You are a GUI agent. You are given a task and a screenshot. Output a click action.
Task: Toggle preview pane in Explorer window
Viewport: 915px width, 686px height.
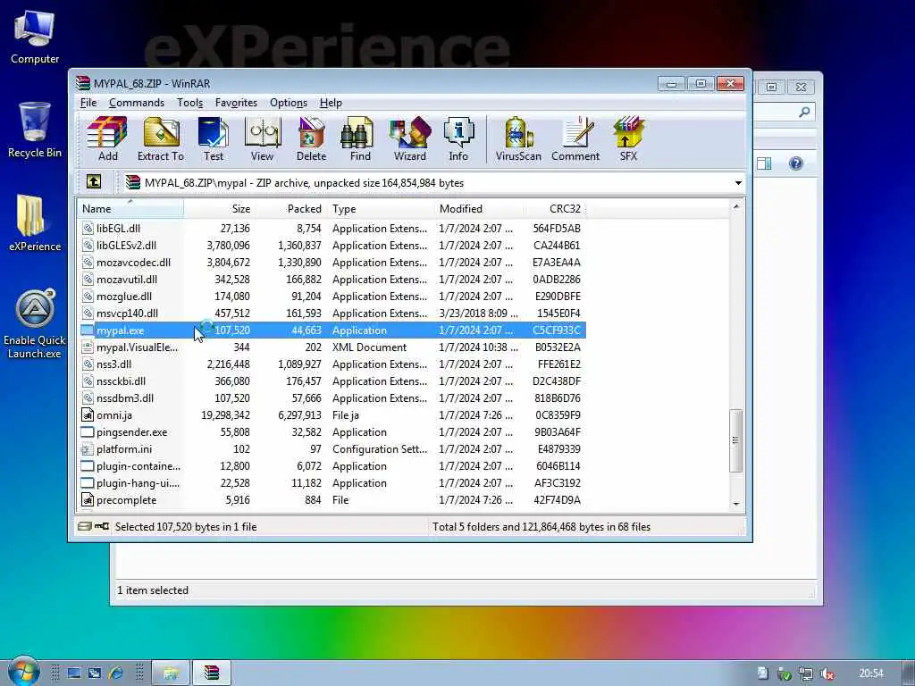coord(764,163)
